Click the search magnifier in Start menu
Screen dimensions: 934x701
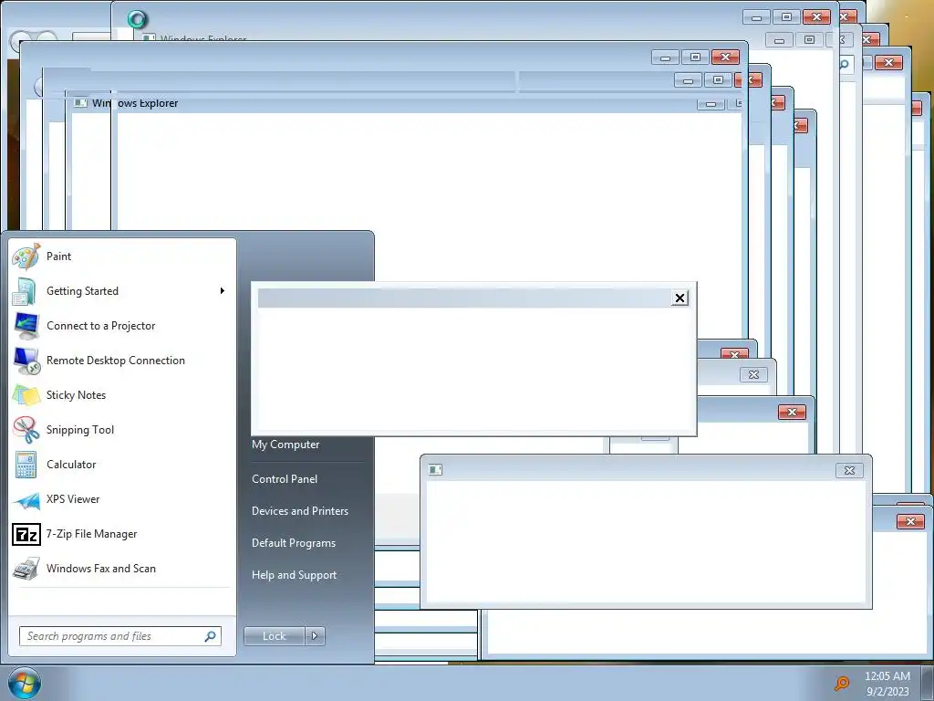[211, 636]
